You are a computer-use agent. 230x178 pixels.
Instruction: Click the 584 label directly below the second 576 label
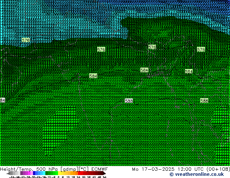click(x=93, y=76)
